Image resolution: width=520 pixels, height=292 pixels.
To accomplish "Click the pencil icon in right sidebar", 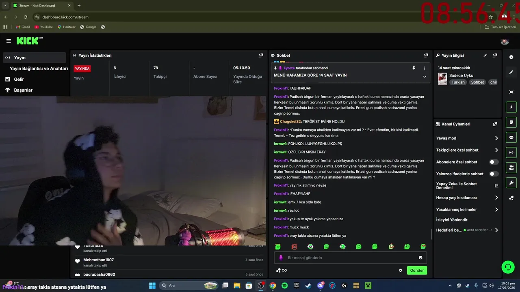I will pyautogui.click(x=511, y=72).
